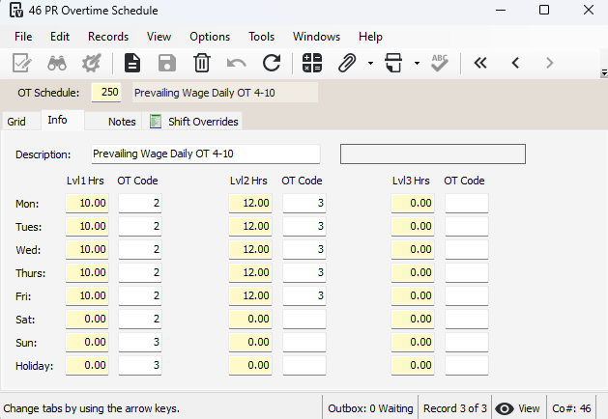Jump to first record with double chevron
Viewport: 608px width, 419px height.
(x=480, y=63)
